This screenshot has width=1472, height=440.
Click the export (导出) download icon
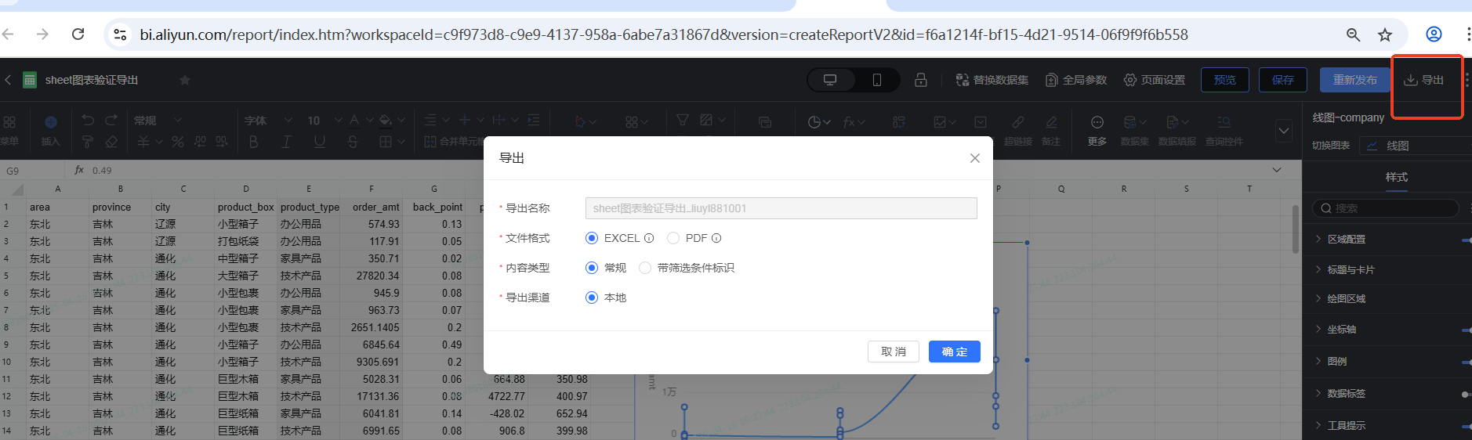pyautogui.click(x=1410, y=80)
